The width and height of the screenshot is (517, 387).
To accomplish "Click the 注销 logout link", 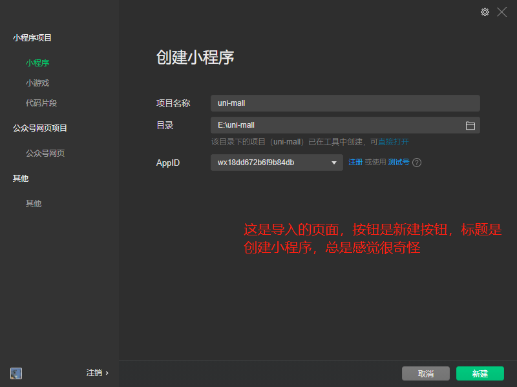I will click(98, 373).
